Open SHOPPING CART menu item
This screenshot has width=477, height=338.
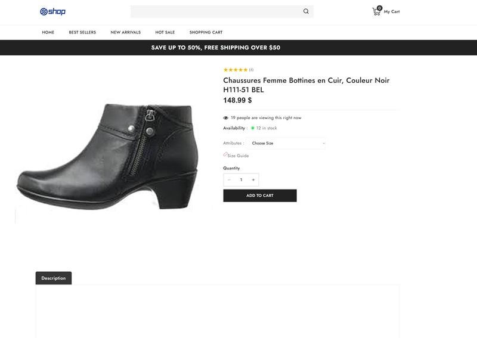tap(206, 32)
